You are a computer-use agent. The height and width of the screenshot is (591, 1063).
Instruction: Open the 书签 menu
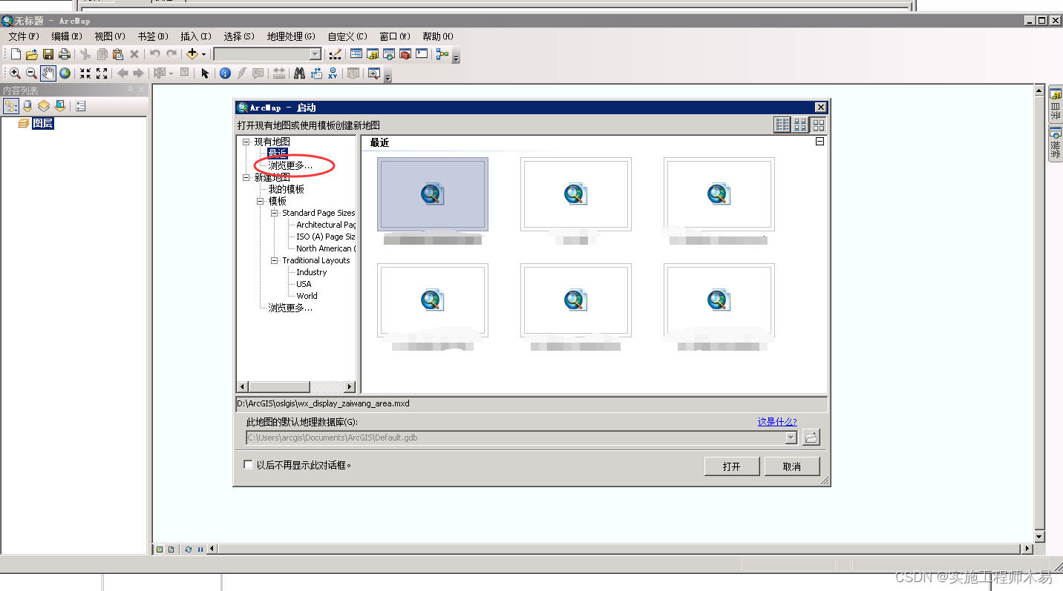point(153,36)
